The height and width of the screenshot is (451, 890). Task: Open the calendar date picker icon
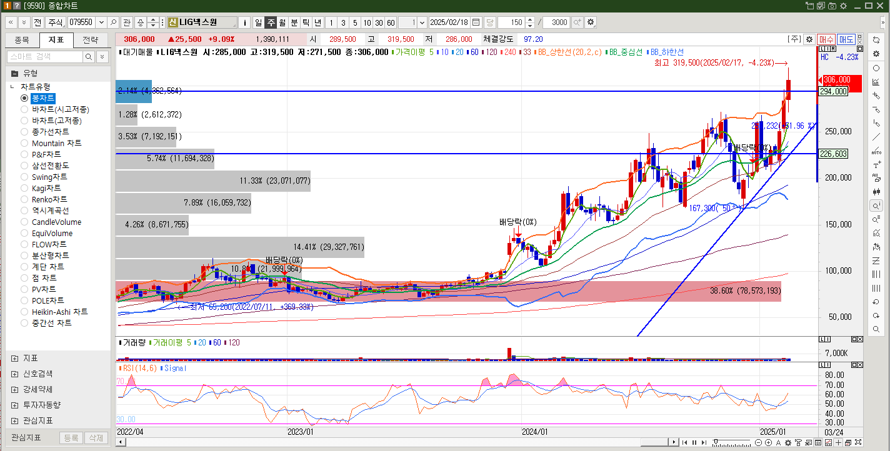pos(476,22)
